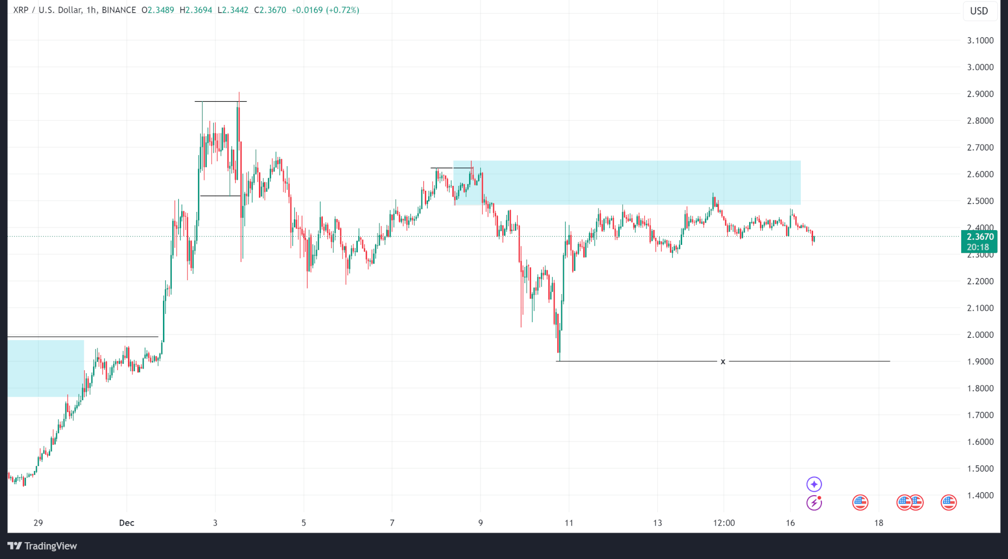
Task: Click the 29 date label on time axis
Action: [38, 523]
